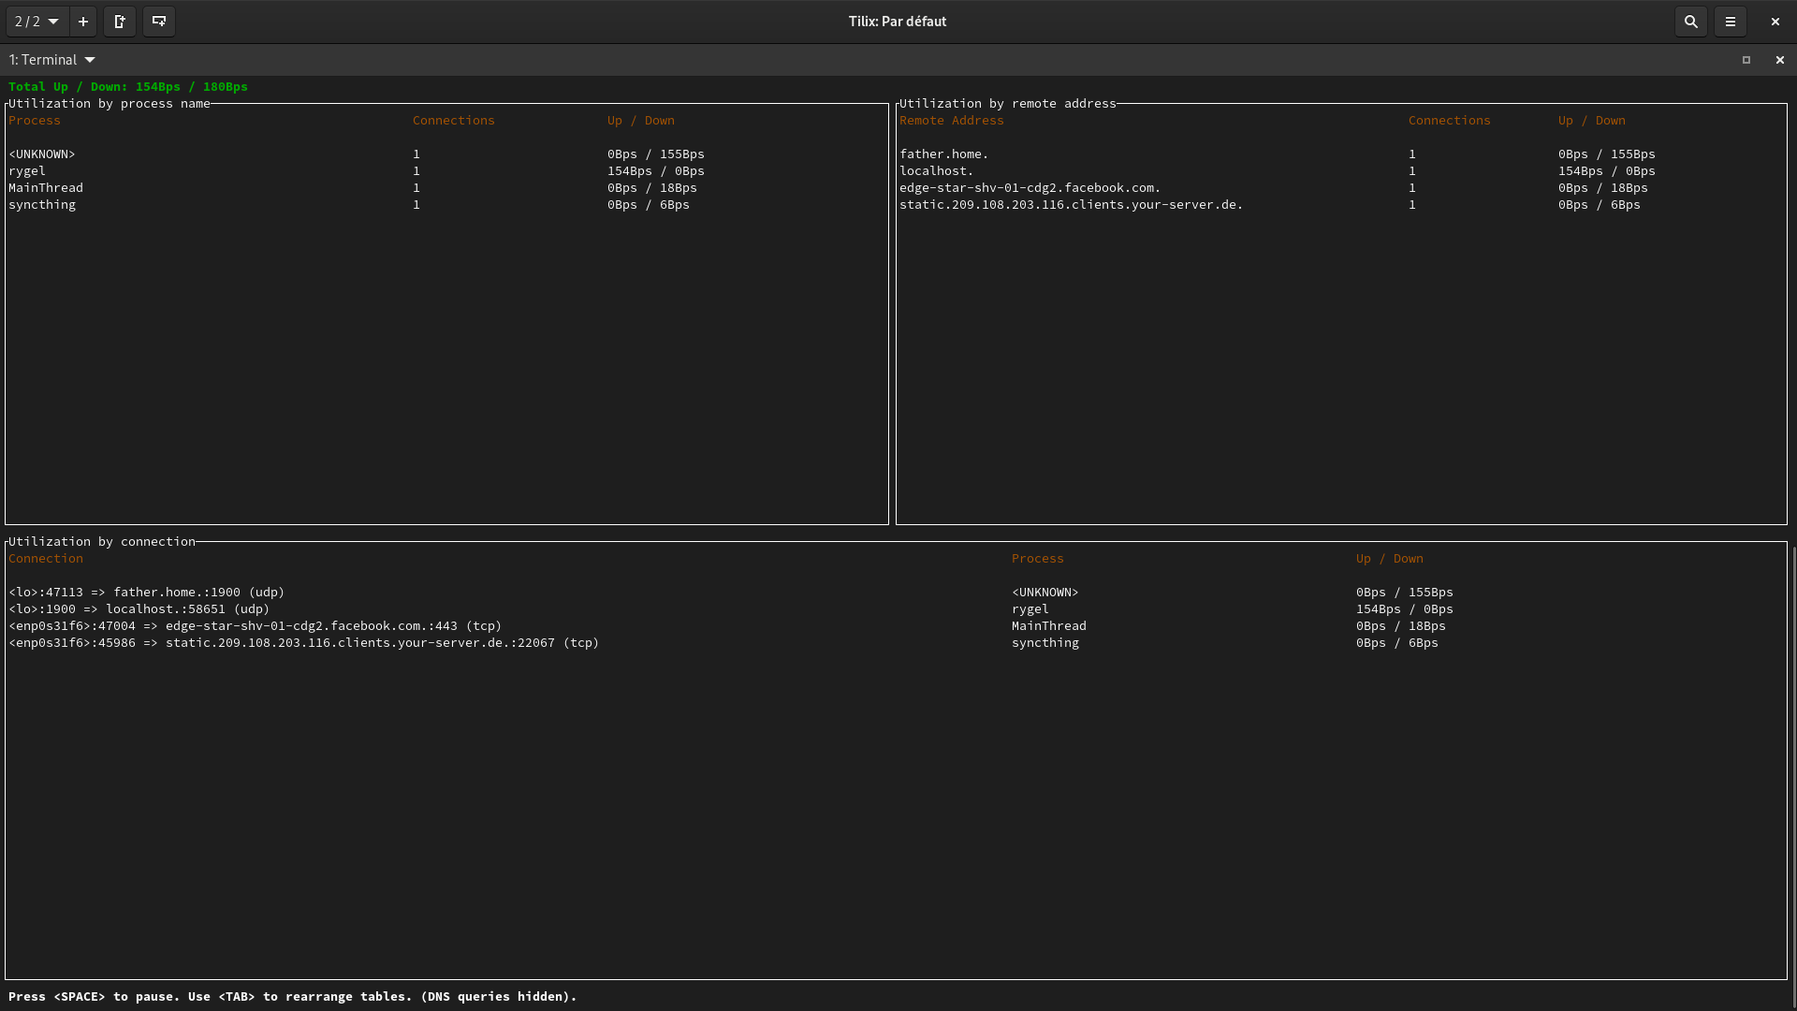Click the Tilix: Par défaut window title

(897, 22)
